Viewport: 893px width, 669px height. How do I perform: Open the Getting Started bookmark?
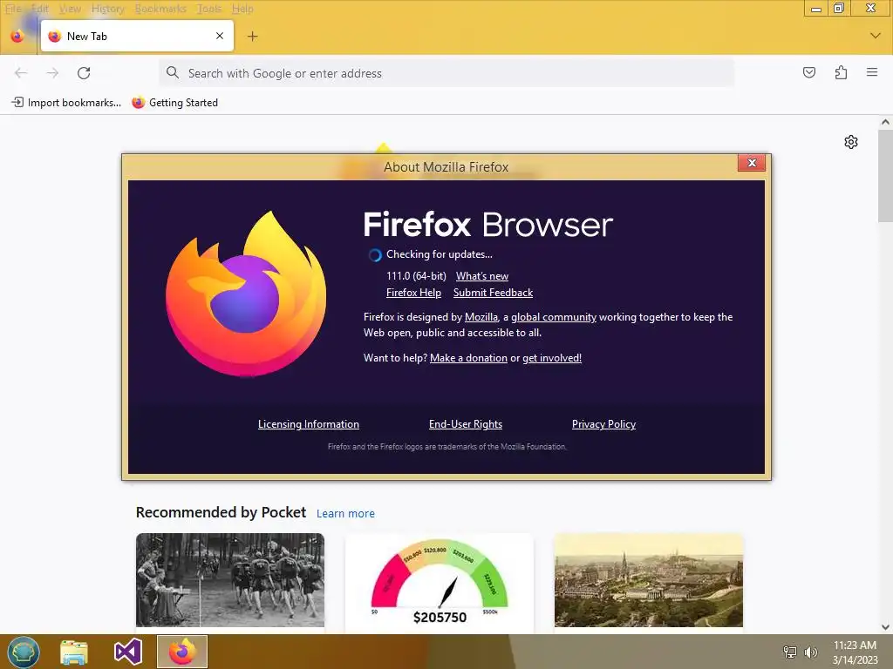click(x=174, y=103)
